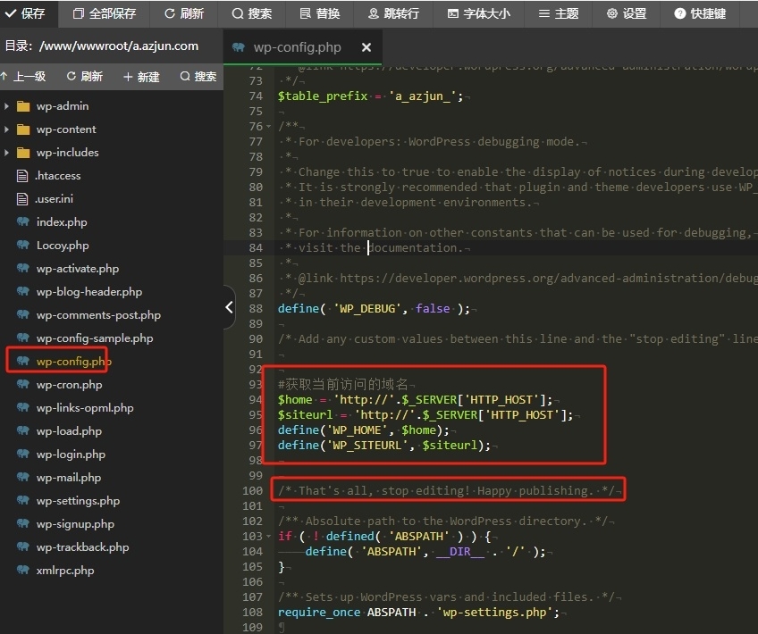Refresh the file list with the sidebar 刷新 button

click(x=85, y=76)
